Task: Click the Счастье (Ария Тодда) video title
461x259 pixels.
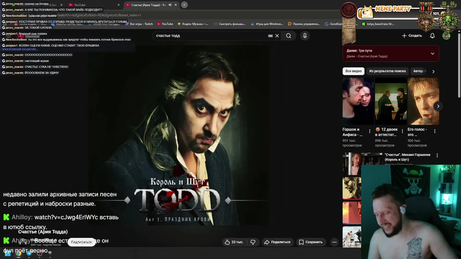Action: click(x=43, y=232)
